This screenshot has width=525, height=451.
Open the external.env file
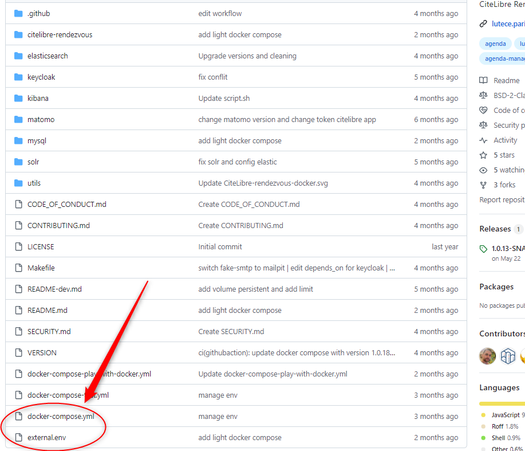pos(46,437)
